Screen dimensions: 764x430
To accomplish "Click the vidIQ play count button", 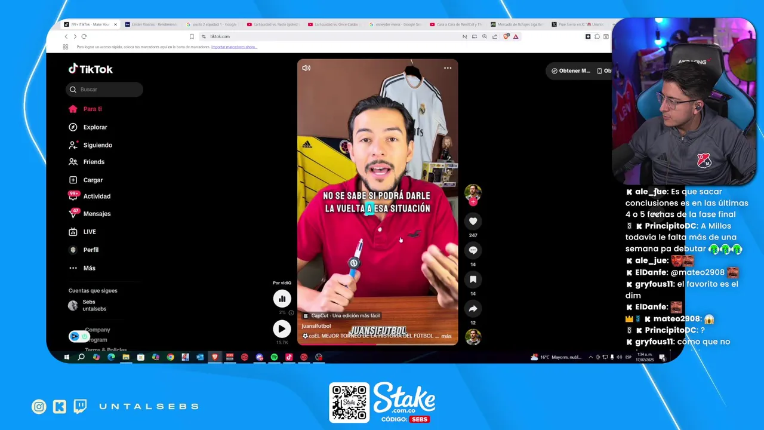I will tap(282, 328).
